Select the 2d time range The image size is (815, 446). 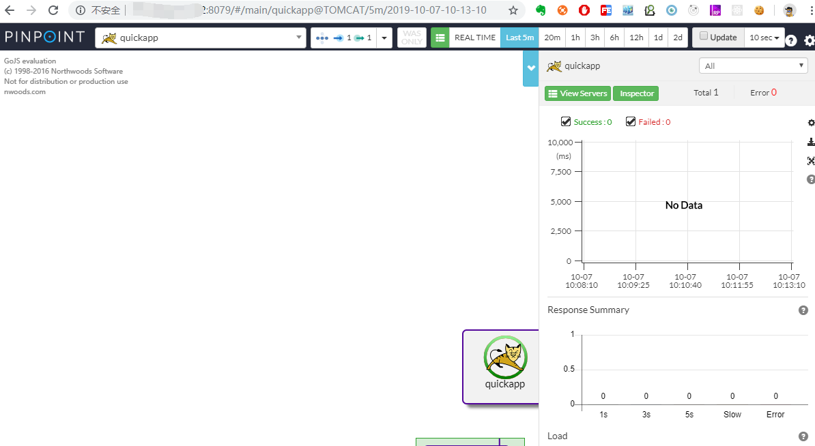678,38
